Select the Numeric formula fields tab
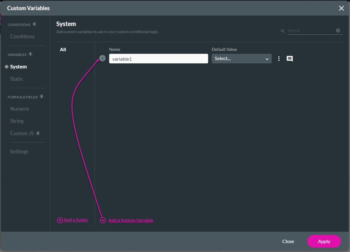The width and height of the screenshot is (350, 252). [19, 109]
